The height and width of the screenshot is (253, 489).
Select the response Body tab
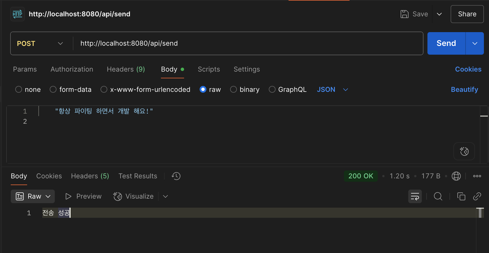coord(19,176)
